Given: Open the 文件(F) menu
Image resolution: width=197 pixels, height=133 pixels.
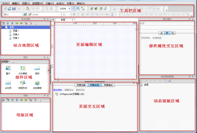Looking at the screenshot, I should [x=6, y=3].
